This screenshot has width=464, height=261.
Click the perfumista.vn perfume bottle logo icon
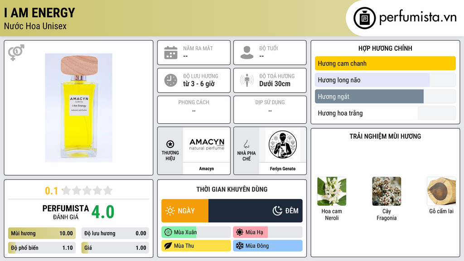tap(364, 18)
